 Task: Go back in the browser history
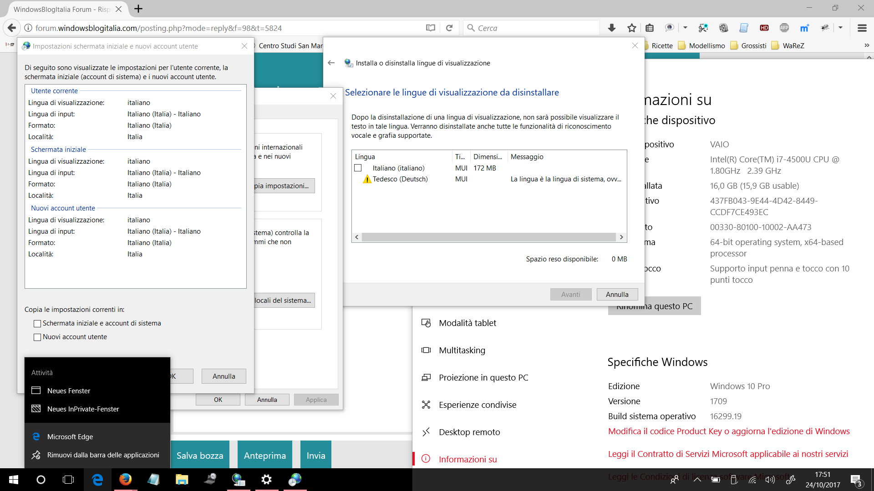(x=12, y=28)
